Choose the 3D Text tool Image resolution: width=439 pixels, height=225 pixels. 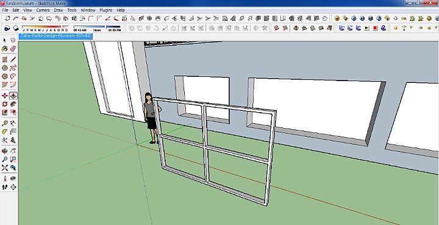13,140
